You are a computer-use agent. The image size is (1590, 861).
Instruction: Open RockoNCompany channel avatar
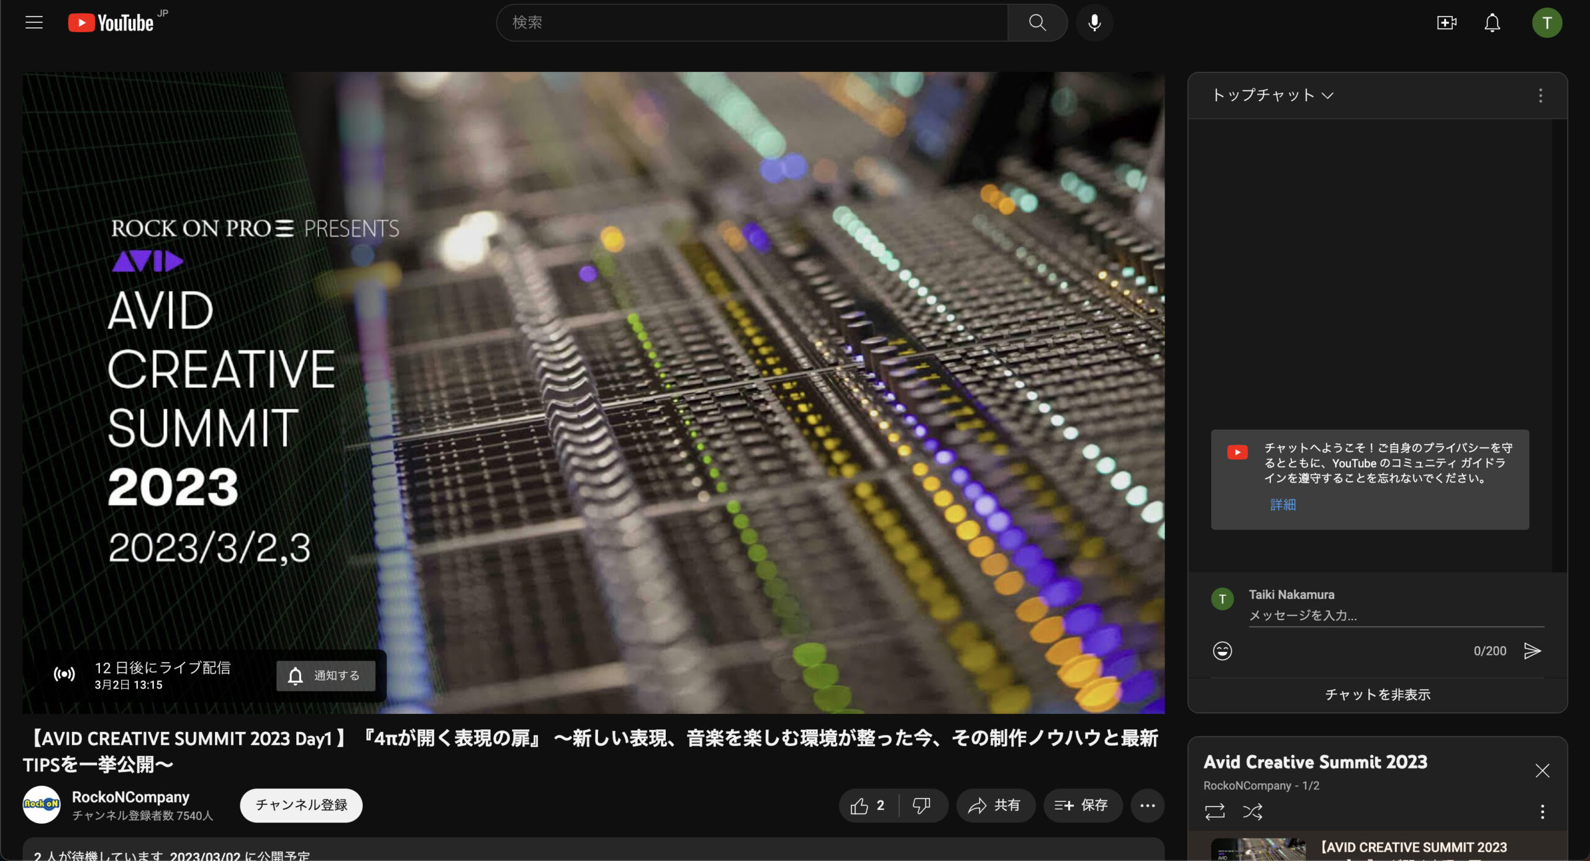pyautogui.click(x=42, y=805)
